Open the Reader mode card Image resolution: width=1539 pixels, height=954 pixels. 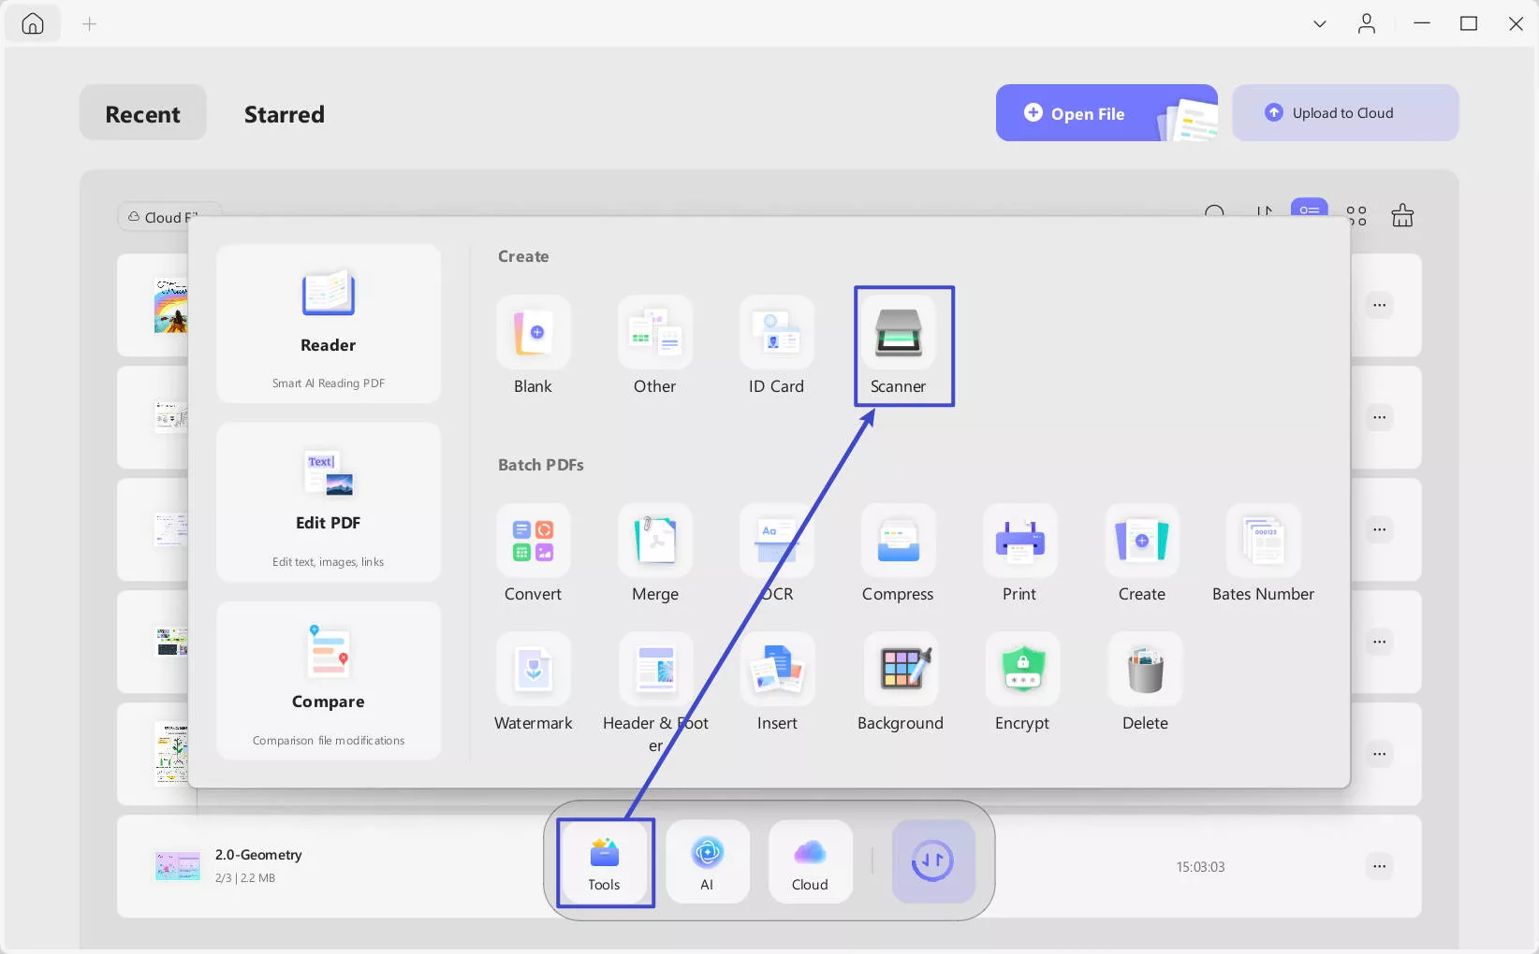[329, 324]
